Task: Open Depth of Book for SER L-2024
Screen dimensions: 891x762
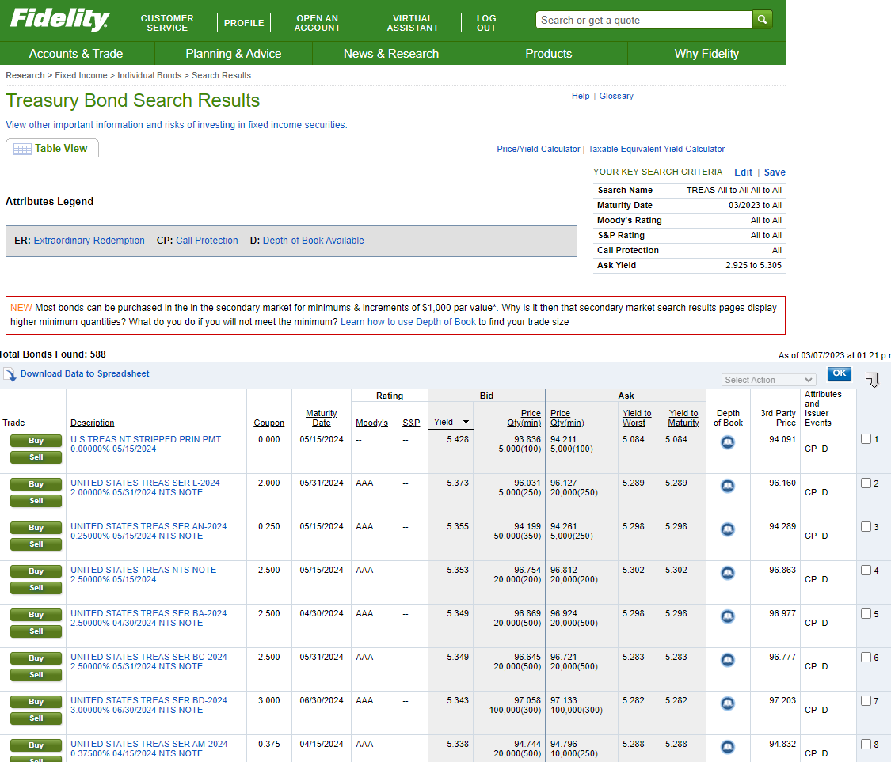Action: tap(727, 486)
